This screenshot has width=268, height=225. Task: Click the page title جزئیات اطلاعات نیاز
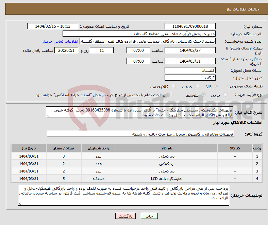click(x=243, y=9)
